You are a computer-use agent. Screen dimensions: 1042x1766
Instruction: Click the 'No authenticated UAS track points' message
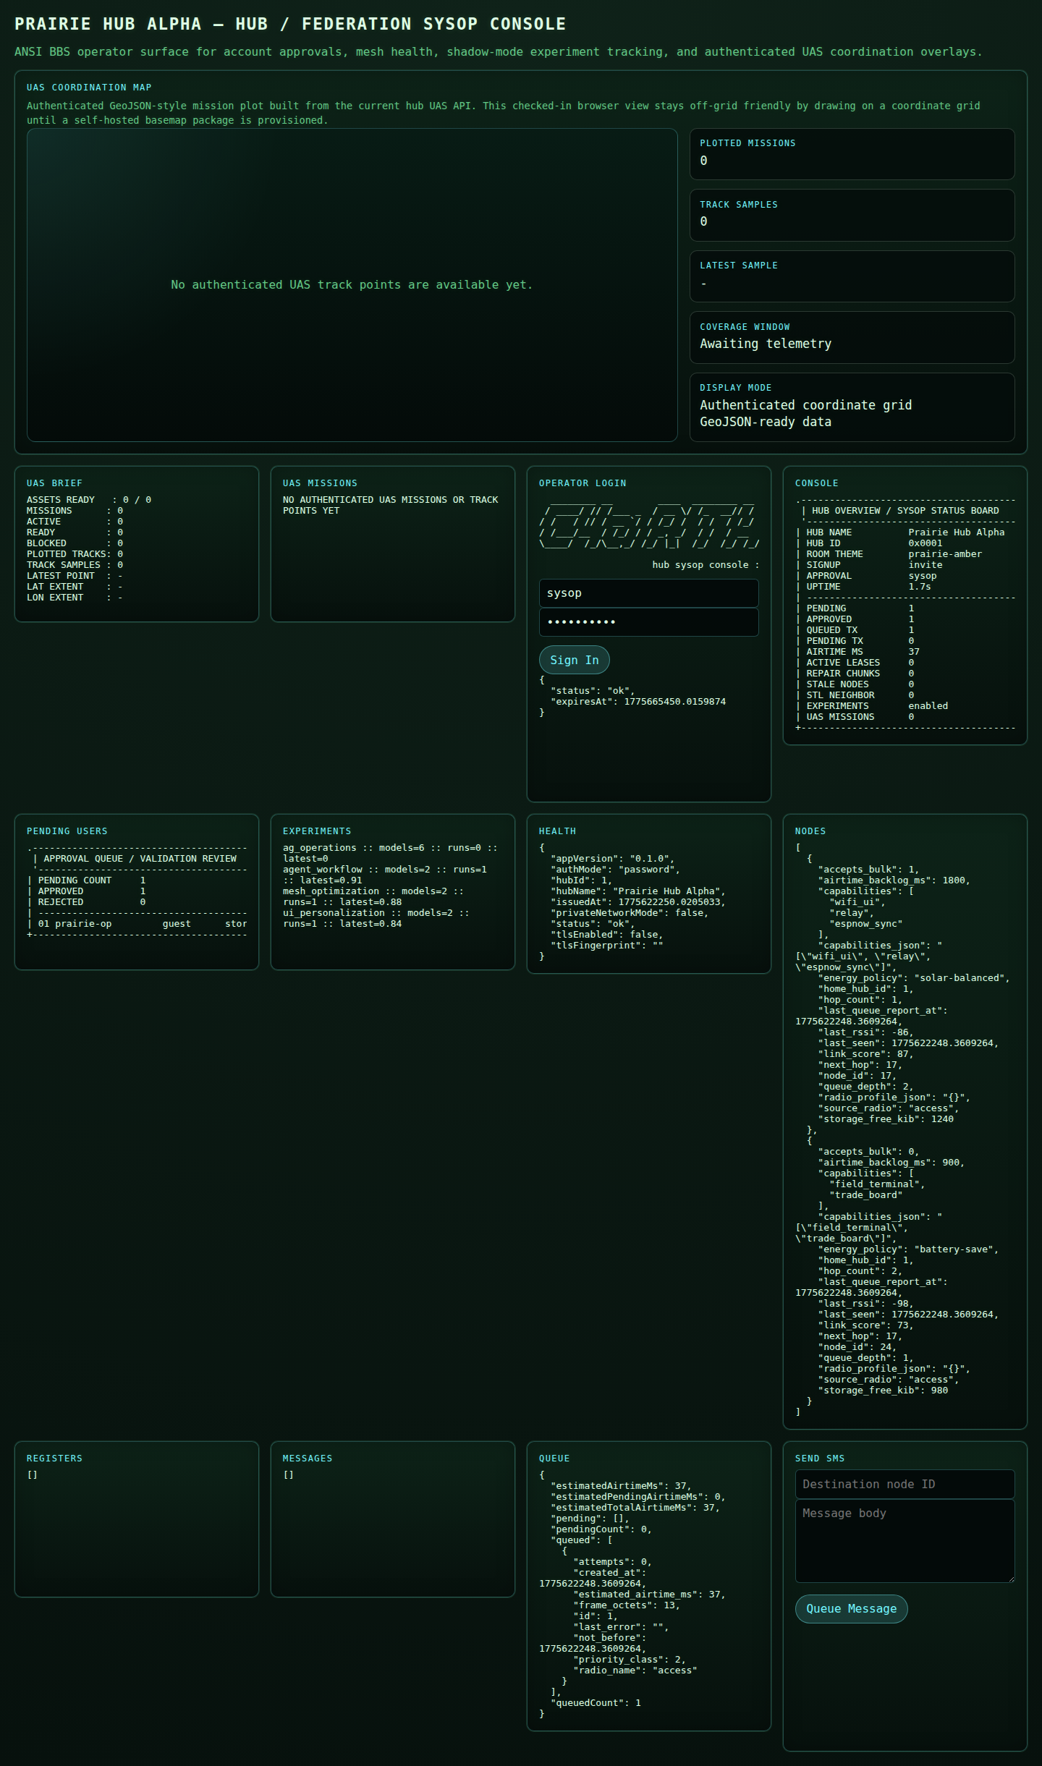click(352, 285)
